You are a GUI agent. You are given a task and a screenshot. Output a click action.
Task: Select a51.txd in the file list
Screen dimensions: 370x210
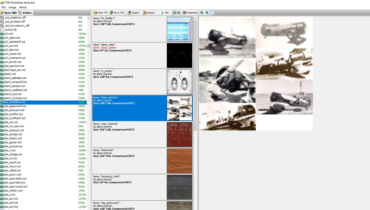point(43,34)
